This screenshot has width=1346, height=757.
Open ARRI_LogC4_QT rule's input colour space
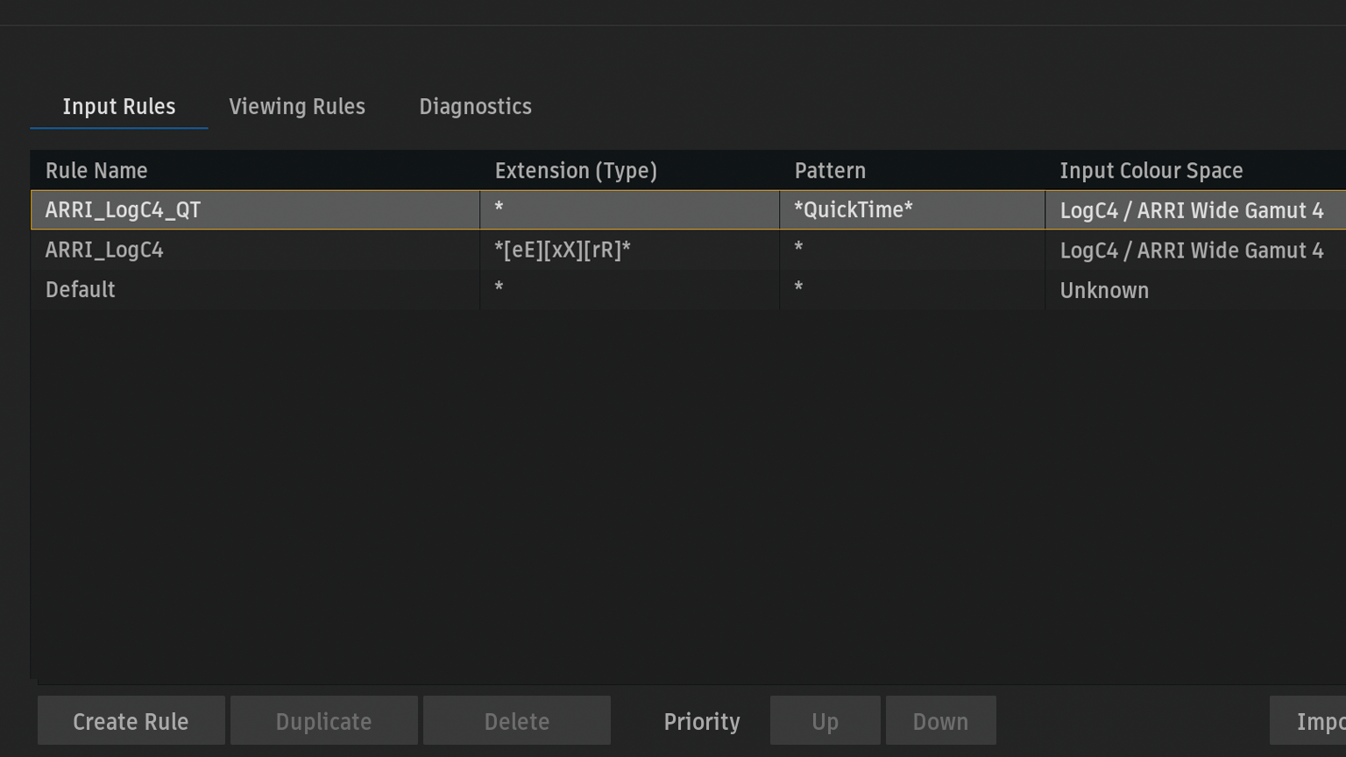pyautogui.click(x=1191, y=210)
